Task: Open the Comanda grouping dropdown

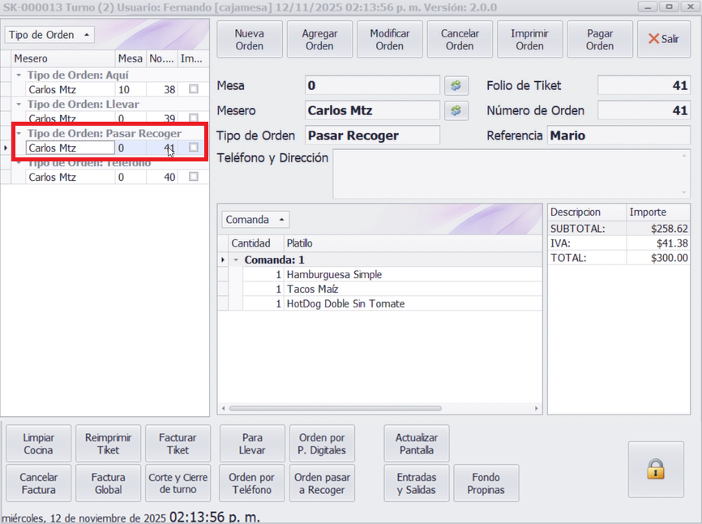Action: coord(255,219)
